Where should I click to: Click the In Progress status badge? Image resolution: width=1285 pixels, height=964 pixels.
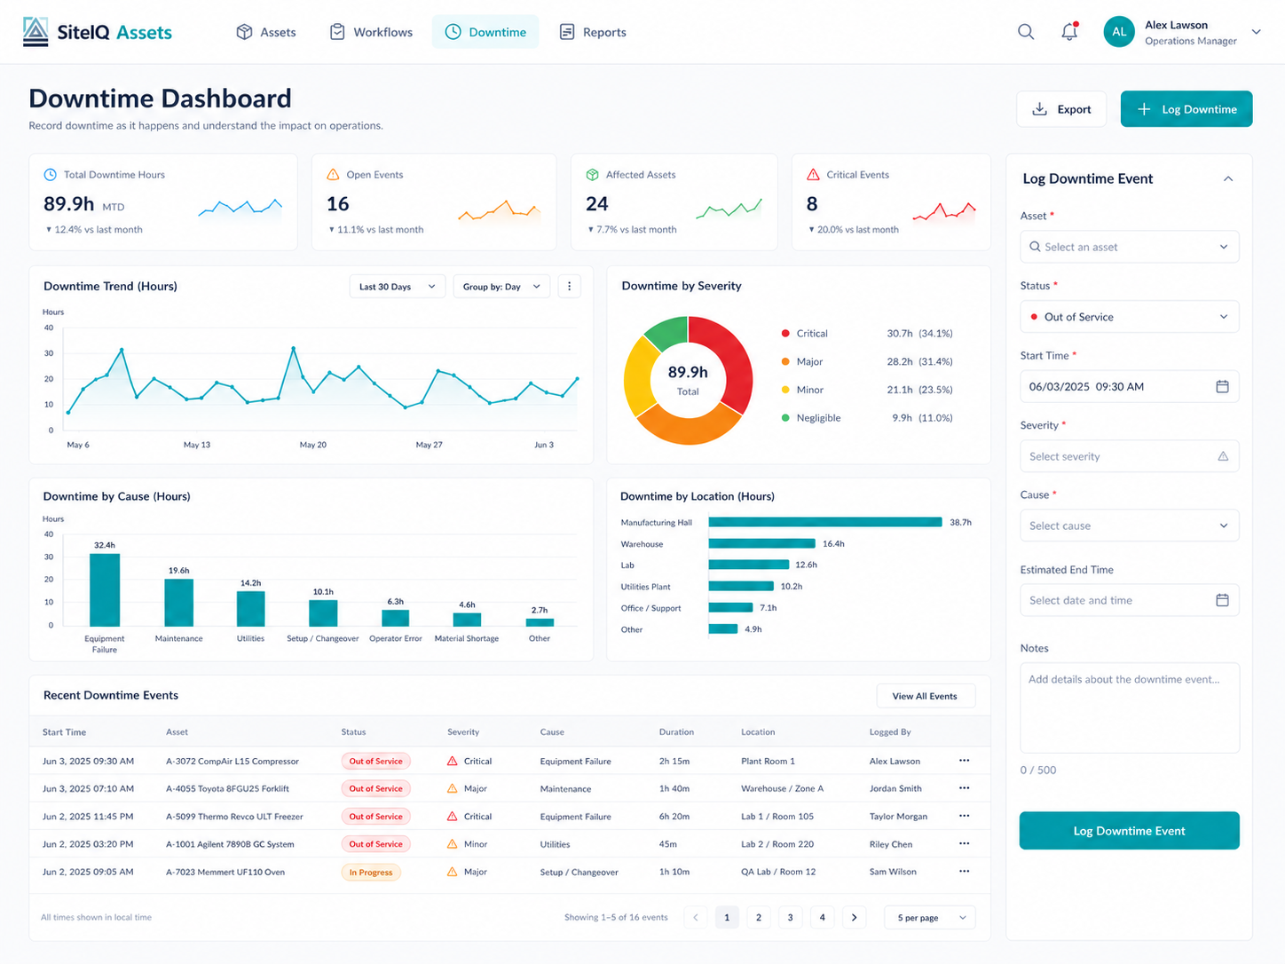pyautogui.click(x=371, y=872)
